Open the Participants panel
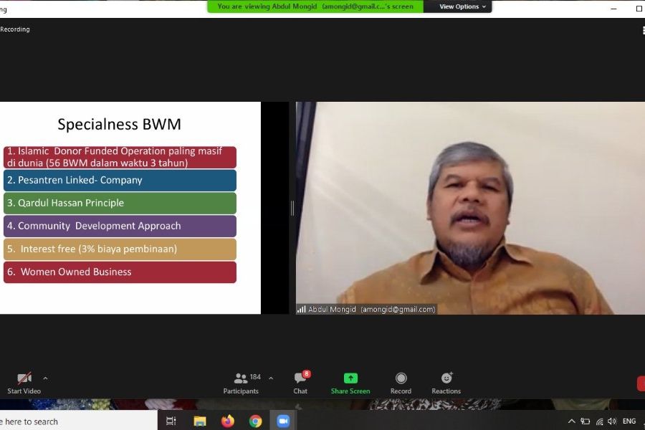The image size is (645, 430). coord(241,383)
